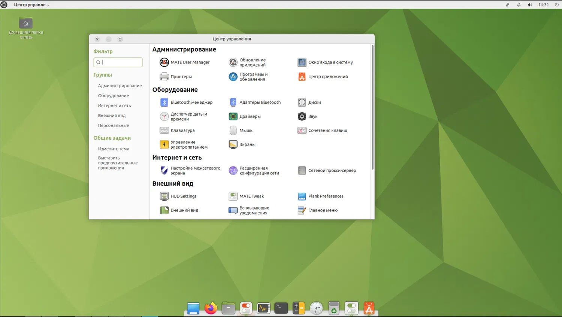Open Calculator from the dock
The height and width of the screenshot is (317, 562).
point(299,308)
